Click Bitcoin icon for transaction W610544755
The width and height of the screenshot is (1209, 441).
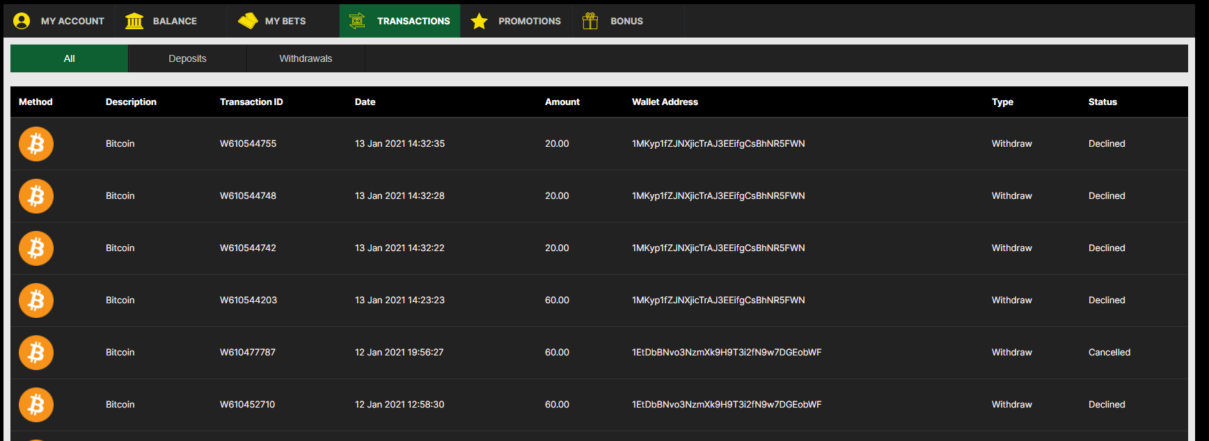coord(36,144)
